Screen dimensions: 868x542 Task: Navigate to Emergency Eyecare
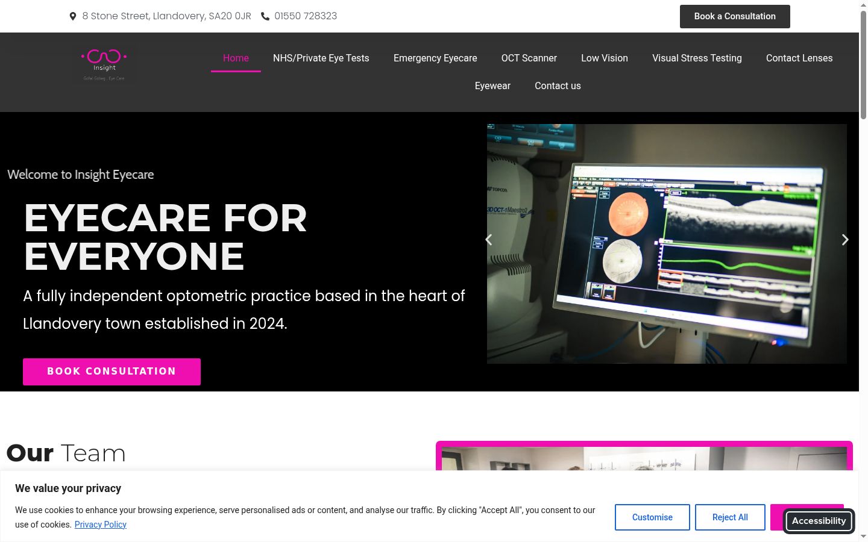point(435,58)
